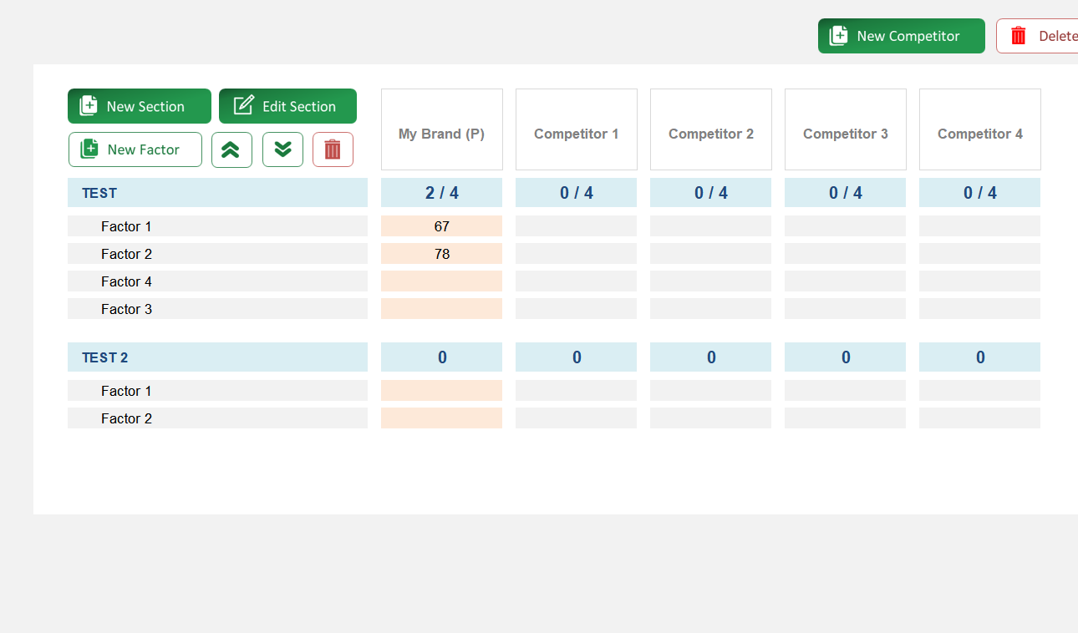Click the Edit Section pencil icon

(242, 105)
